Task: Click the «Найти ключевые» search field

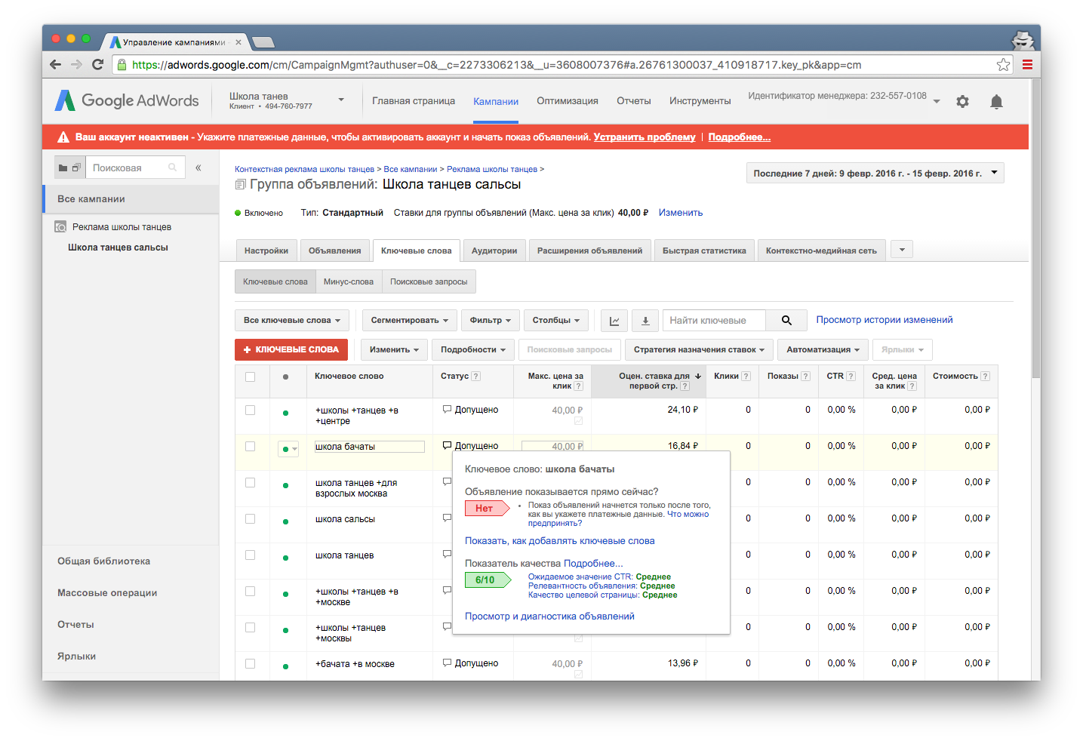Action: 713,321
